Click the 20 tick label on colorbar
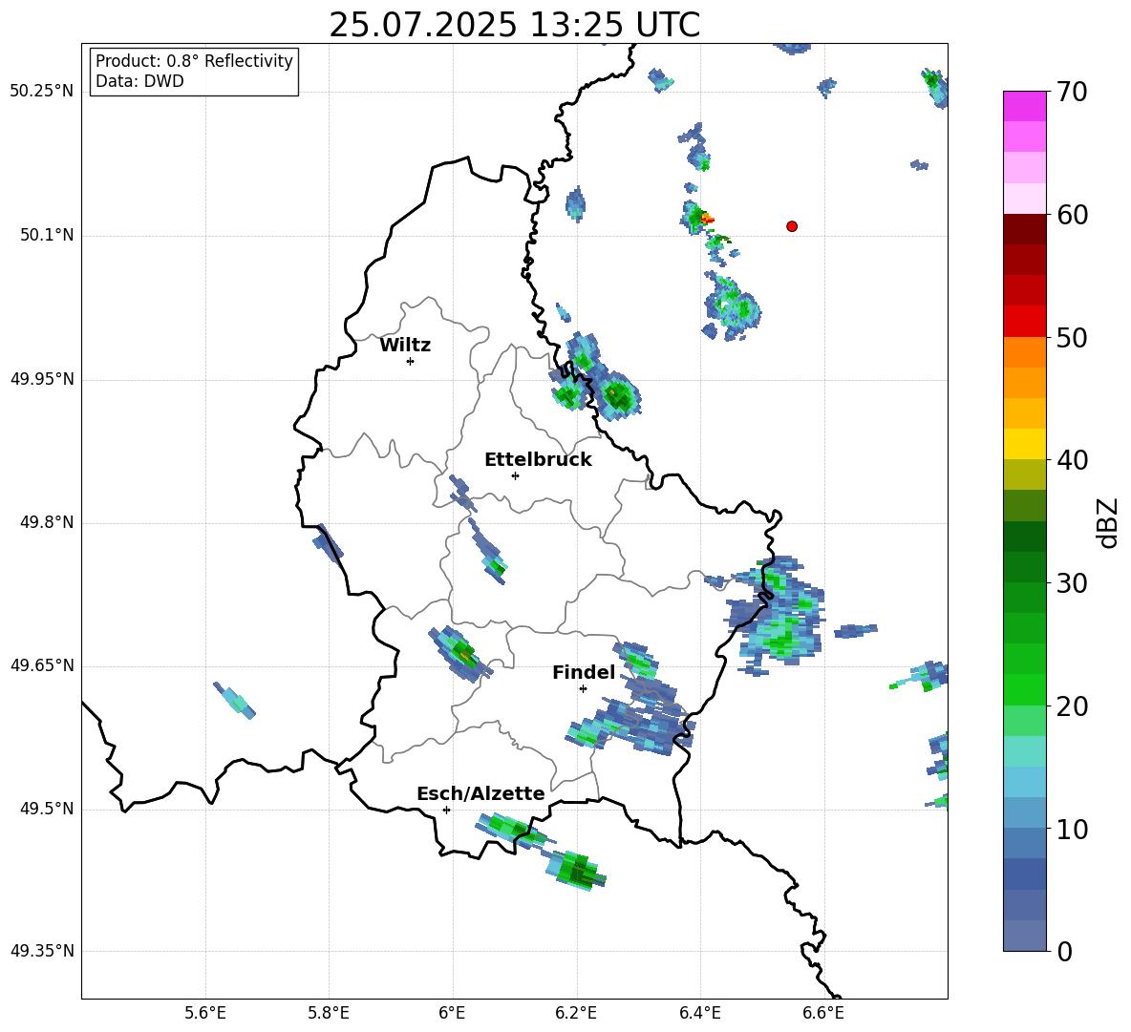 (1072, 706)
